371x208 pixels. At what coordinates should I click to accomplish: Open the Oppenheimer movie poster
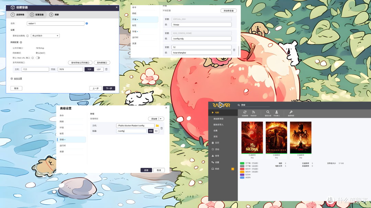(276, 137)
